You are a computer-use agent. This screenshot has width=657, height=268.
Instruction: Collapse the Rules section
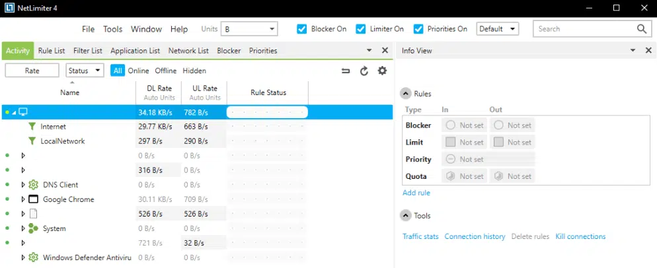point(405,93)
